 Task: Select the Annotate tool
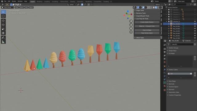[3, 38]
